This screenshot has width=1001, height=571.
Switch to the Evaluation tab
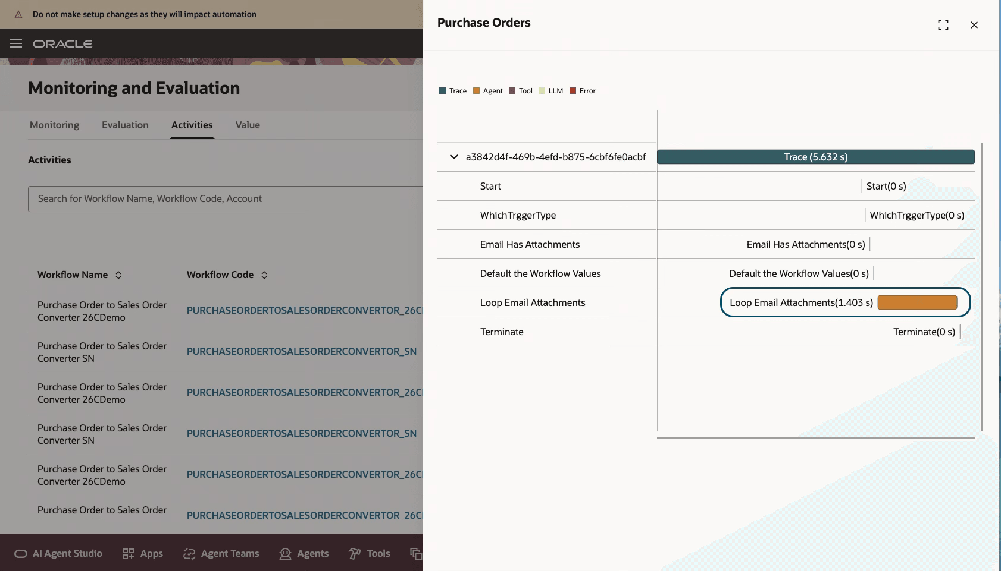tap(125, 125)
